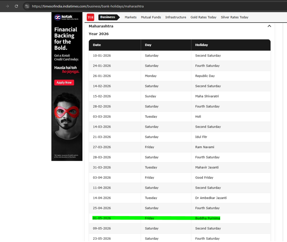Reload the page with refresh icon

16,6
